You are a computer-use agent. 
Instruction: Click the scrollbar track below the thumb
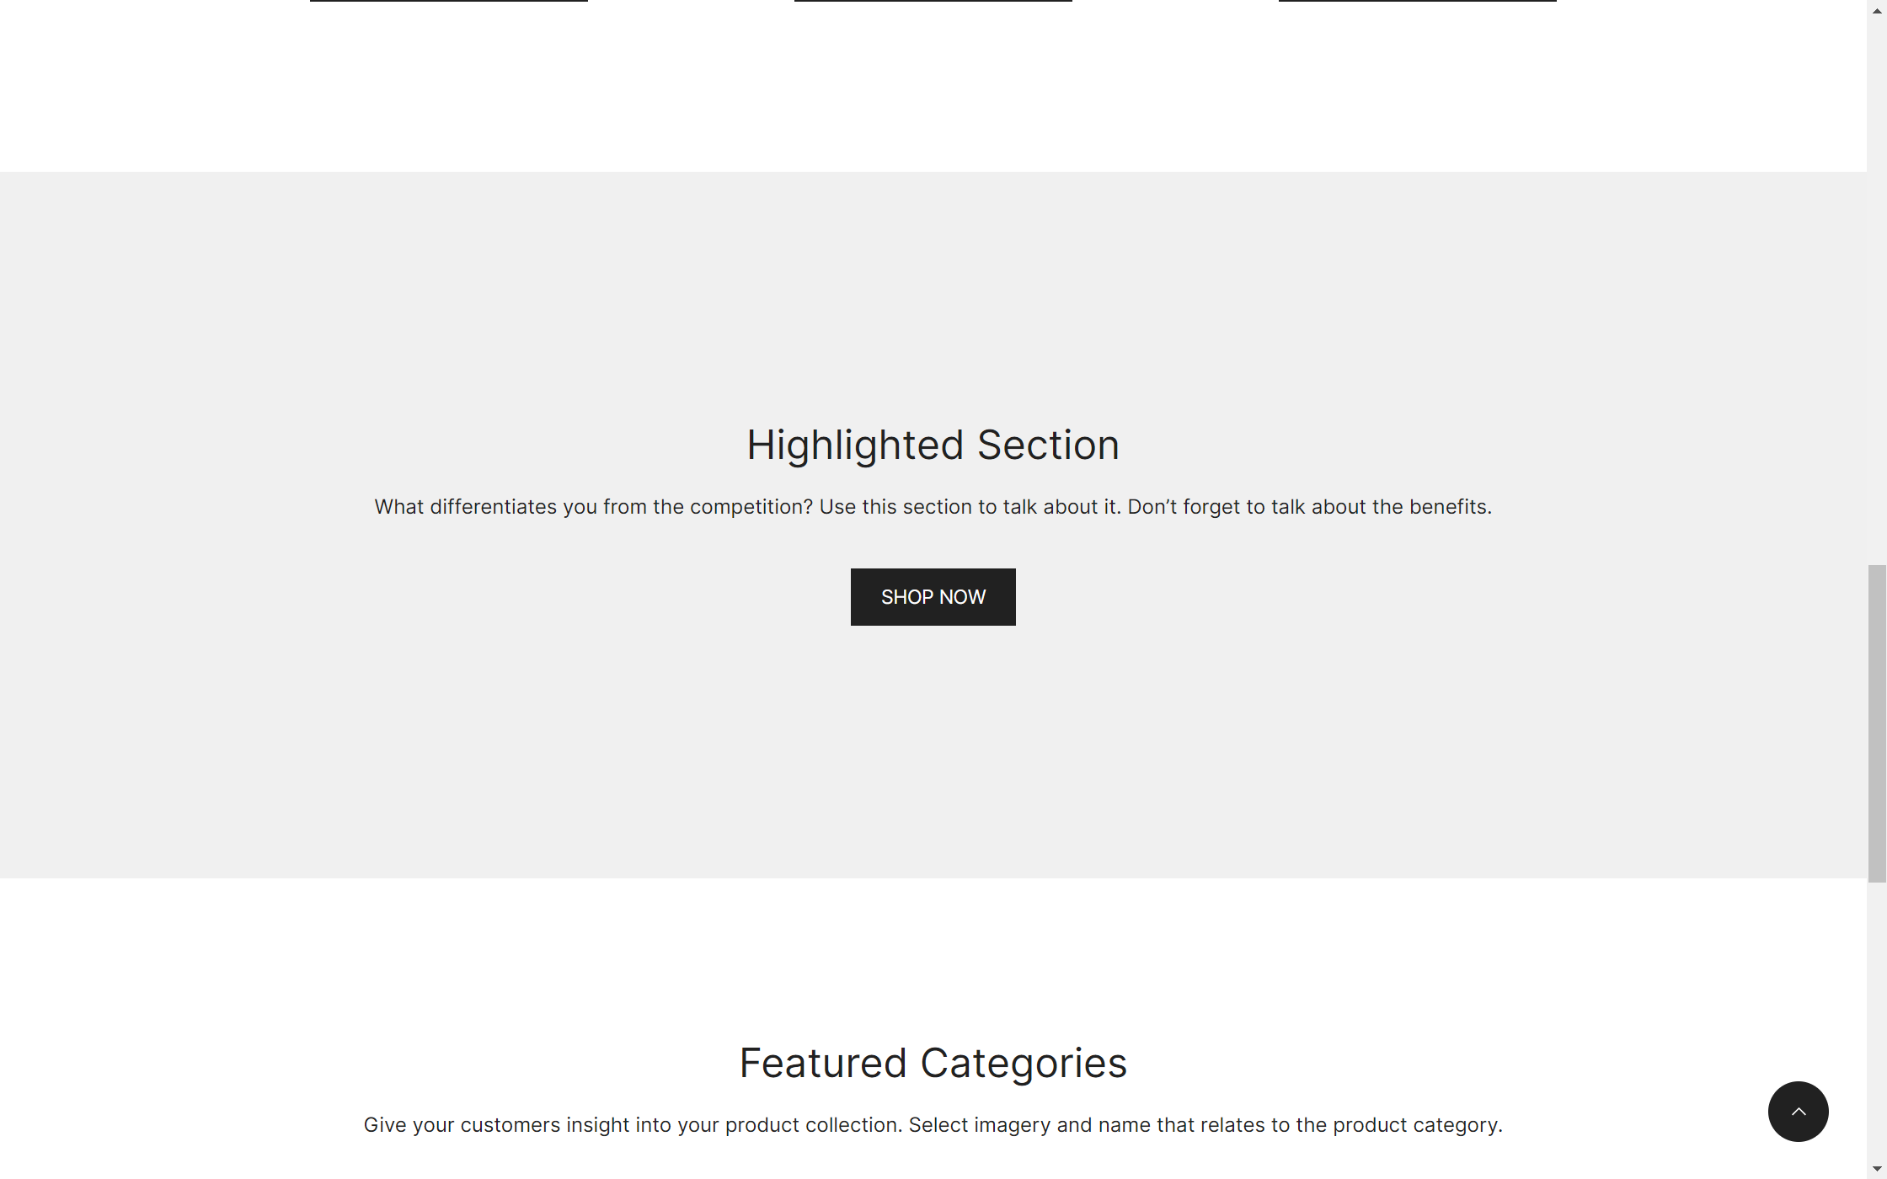tap(1877, 1011)
